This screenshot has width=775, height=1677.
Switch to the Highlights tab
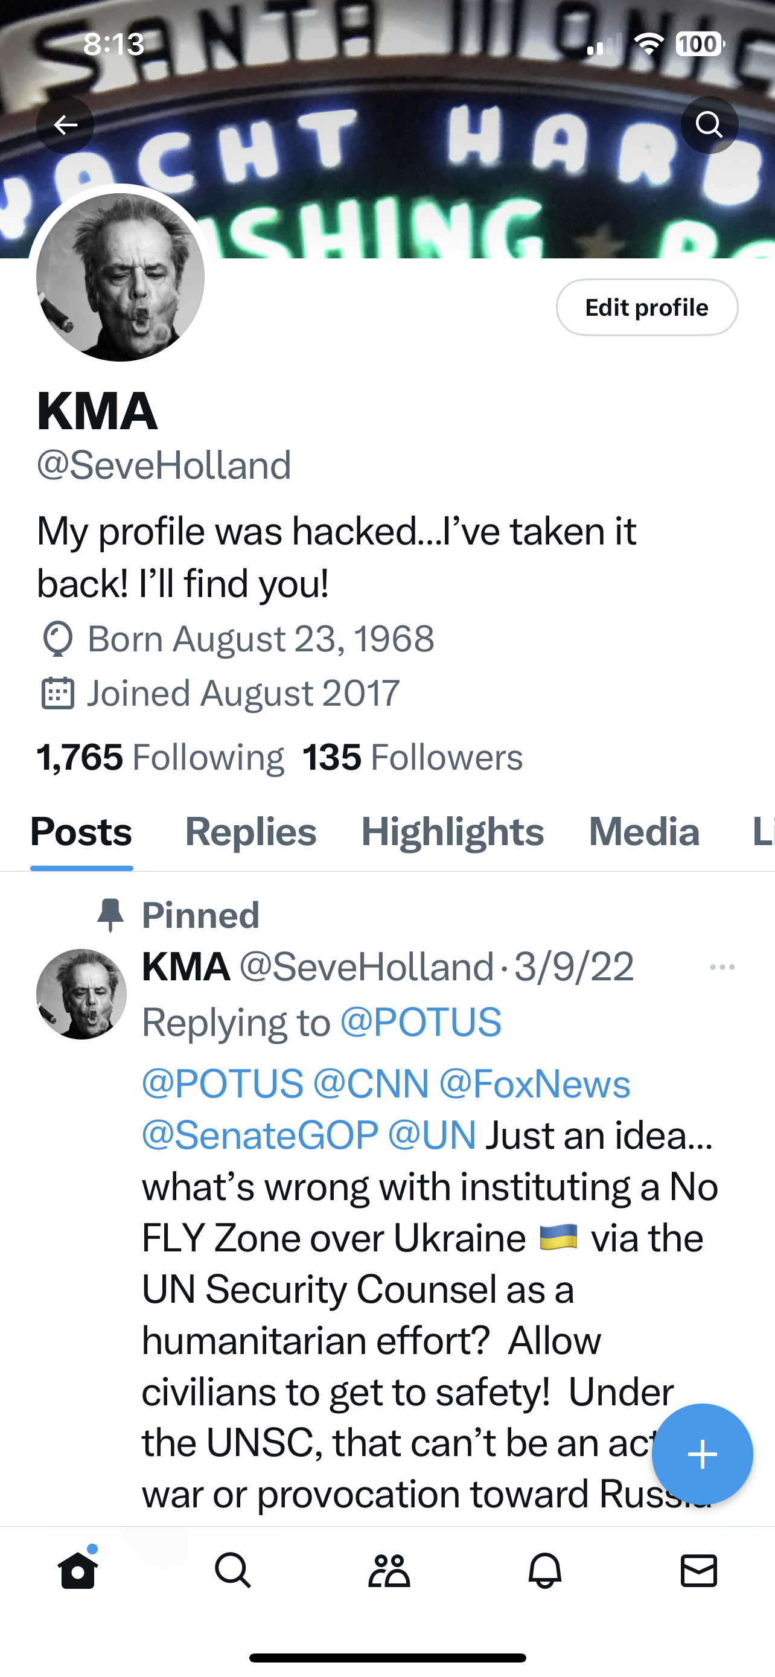[452, 831]
